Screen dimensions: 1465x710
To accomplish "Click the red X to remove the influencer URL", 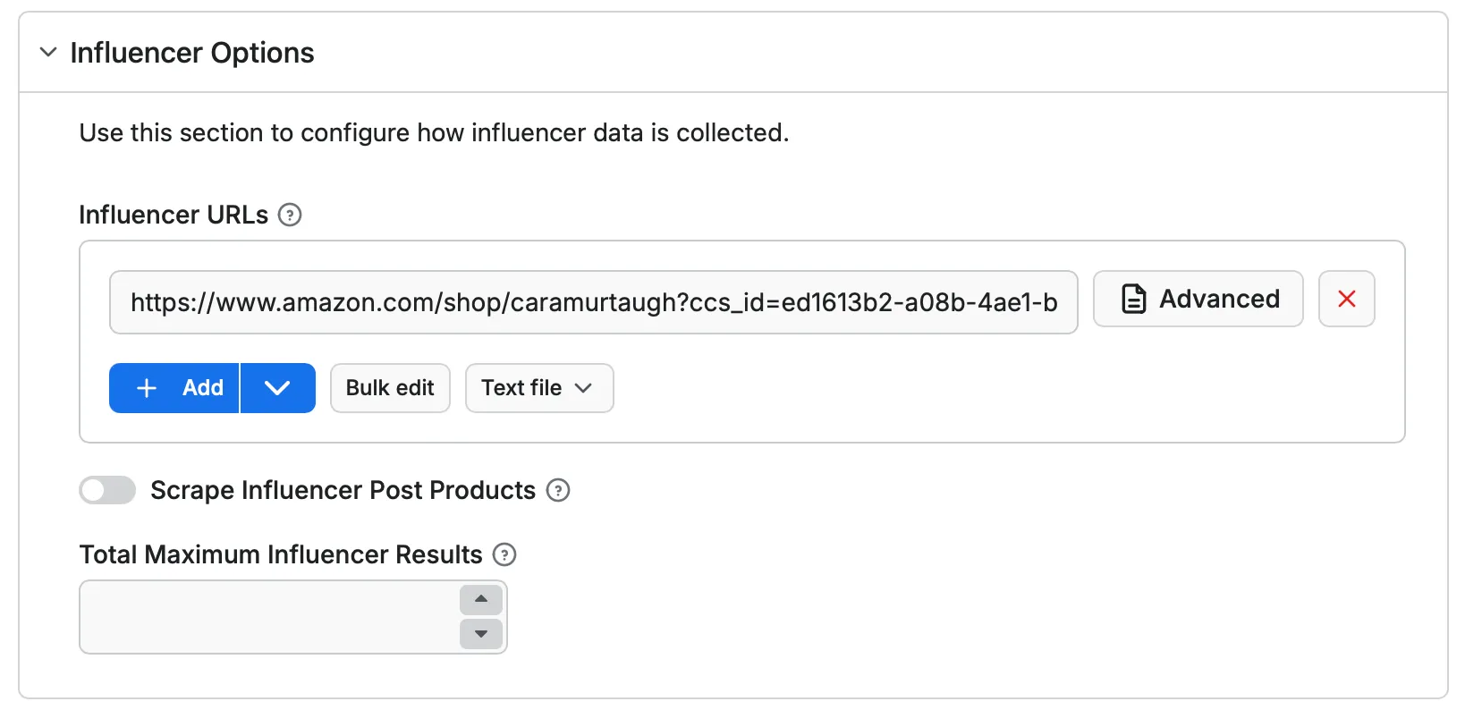I will (1346, 299).
